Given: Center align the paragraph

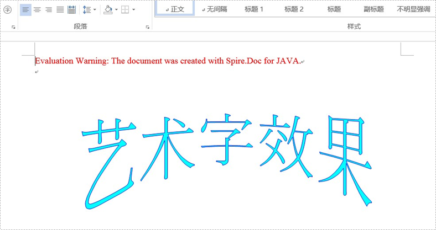Looking at the screenshot, I should 37,10.
